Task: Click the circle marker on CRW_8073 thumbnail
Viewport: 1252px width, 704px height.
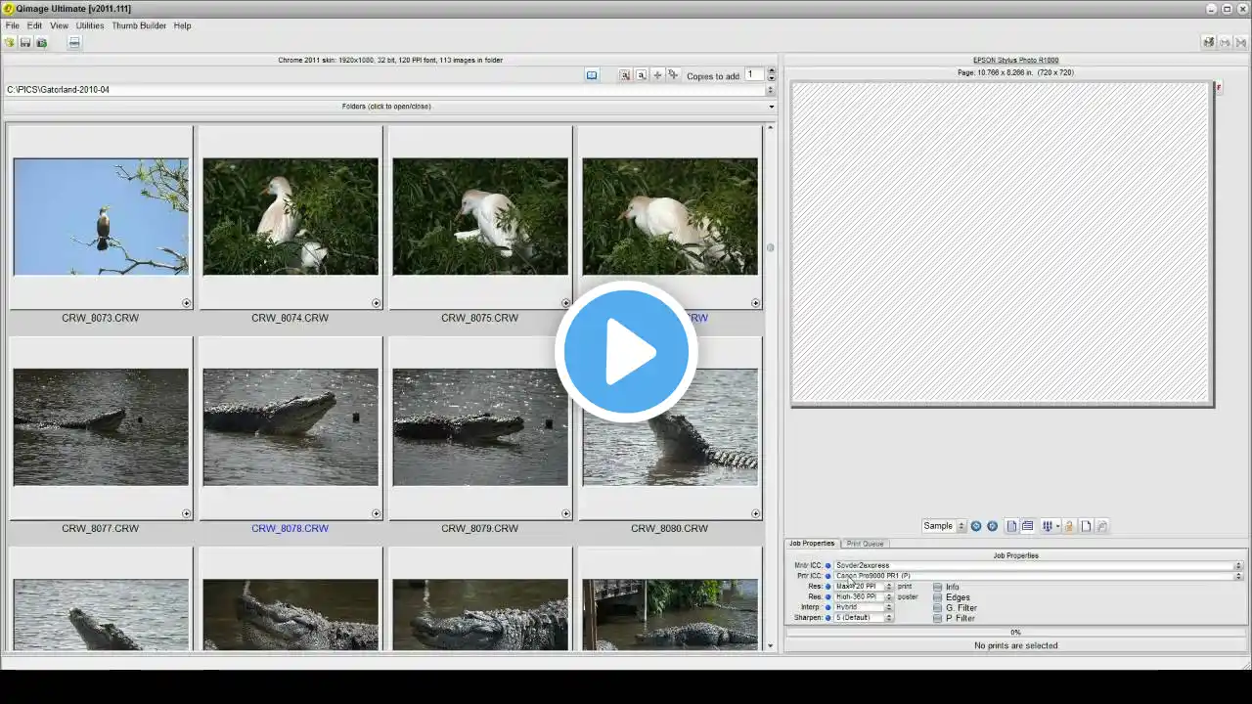Action: tap(186, 303)
